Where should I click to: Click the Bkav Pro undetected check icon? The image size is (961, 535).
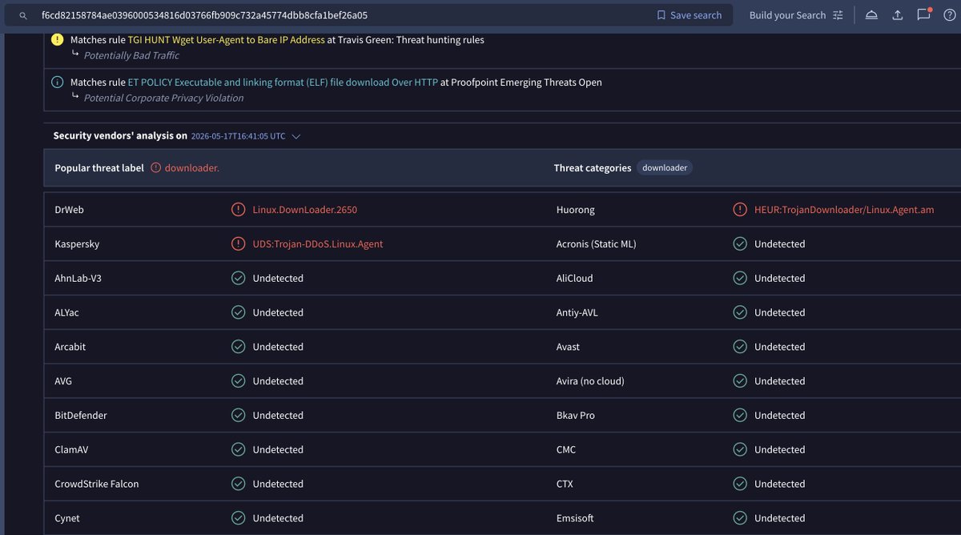pyautogui.click(x=740, y=416)
